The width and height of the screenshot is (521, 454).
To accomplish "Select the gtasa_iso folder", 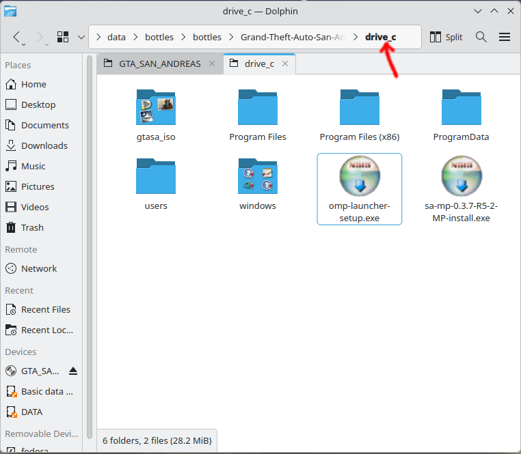I will tap(156, 115).
